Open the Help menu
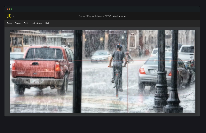Viewport: 206px width, 133px height. click(47, 23)
